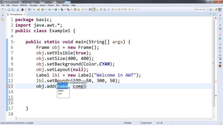Click the black-and-white circle toolbar icon
223x125 pixels.
pyautogui.click(x=22, y=9)
